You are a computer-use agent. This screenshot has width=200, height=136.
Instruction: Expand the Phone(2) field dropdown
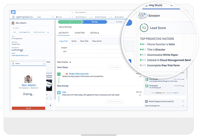point(18,48)
